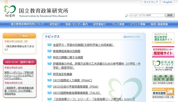Open 研究成果アーカイブ banner
Image resolution: width=178 pixels, height=102 pixels.
tap(163, 66)
